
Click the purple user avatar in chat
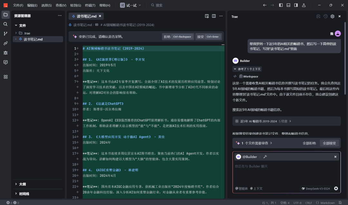pyautogui.click(x=338, y=33)
